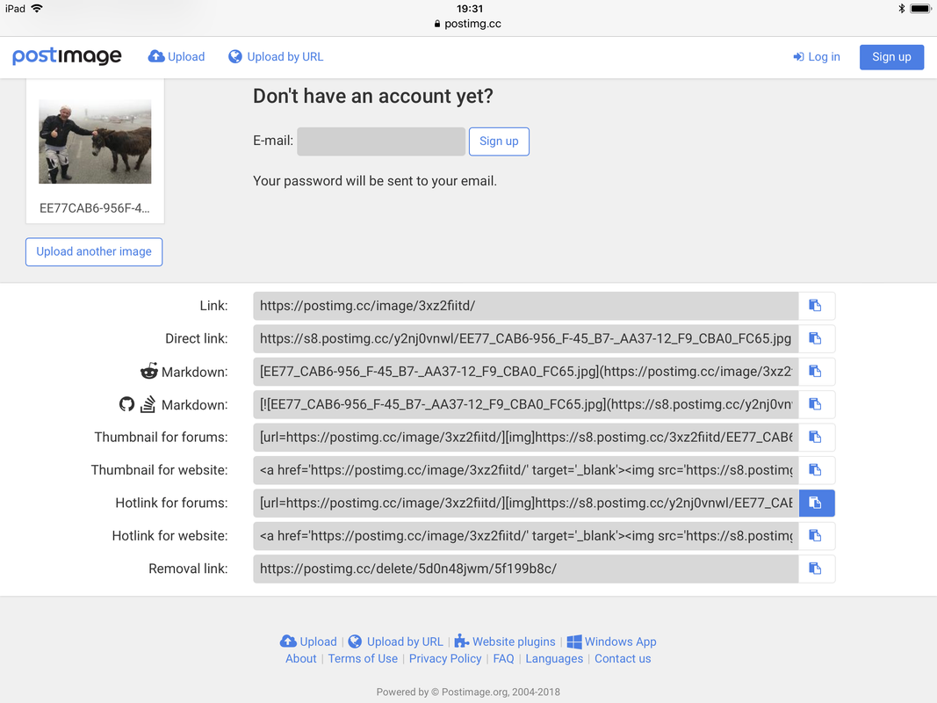Tap the 19:31 status bar clock
This screenshot has width=937, height=703.
(470, 9)
